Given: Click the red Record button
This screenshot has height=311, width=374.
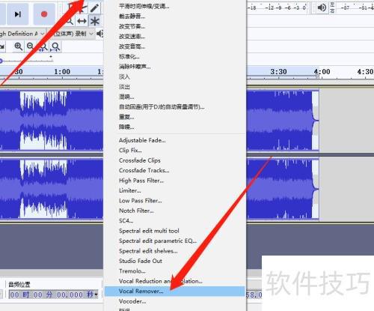Looking at the screenshot, I should click(x=44, y=14).
